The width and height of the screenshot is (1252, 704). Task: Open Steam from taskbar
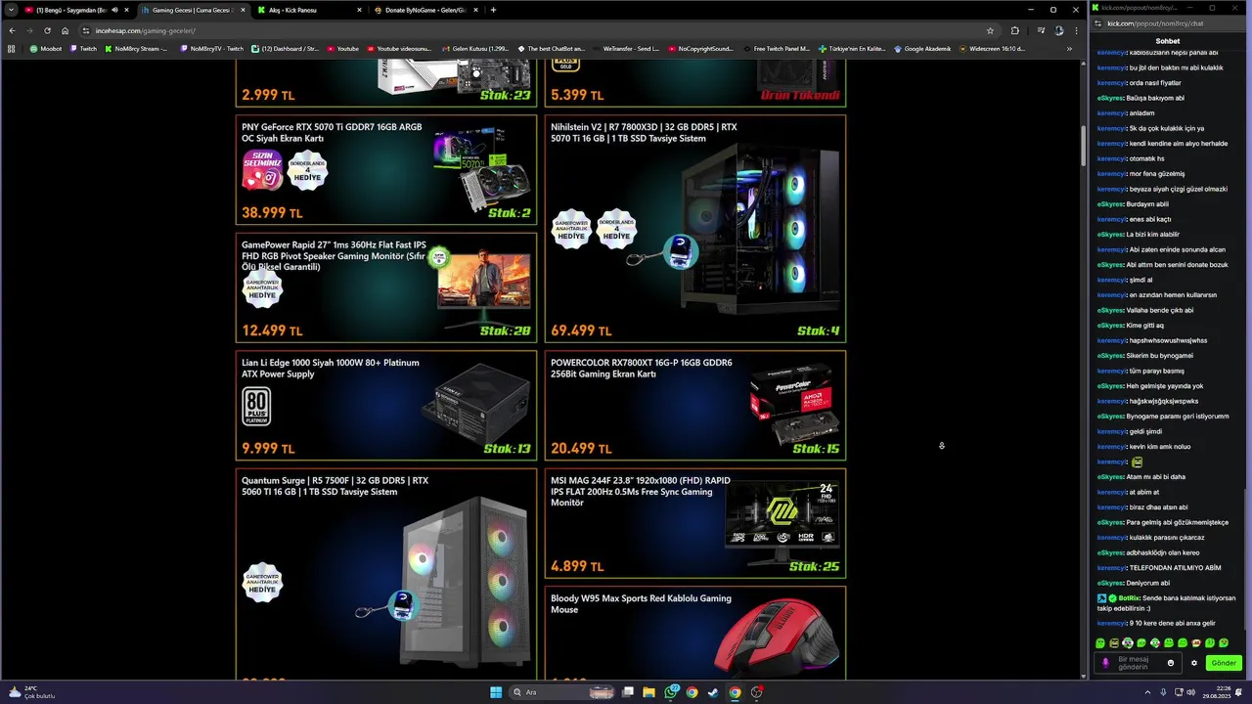[713, 692]
